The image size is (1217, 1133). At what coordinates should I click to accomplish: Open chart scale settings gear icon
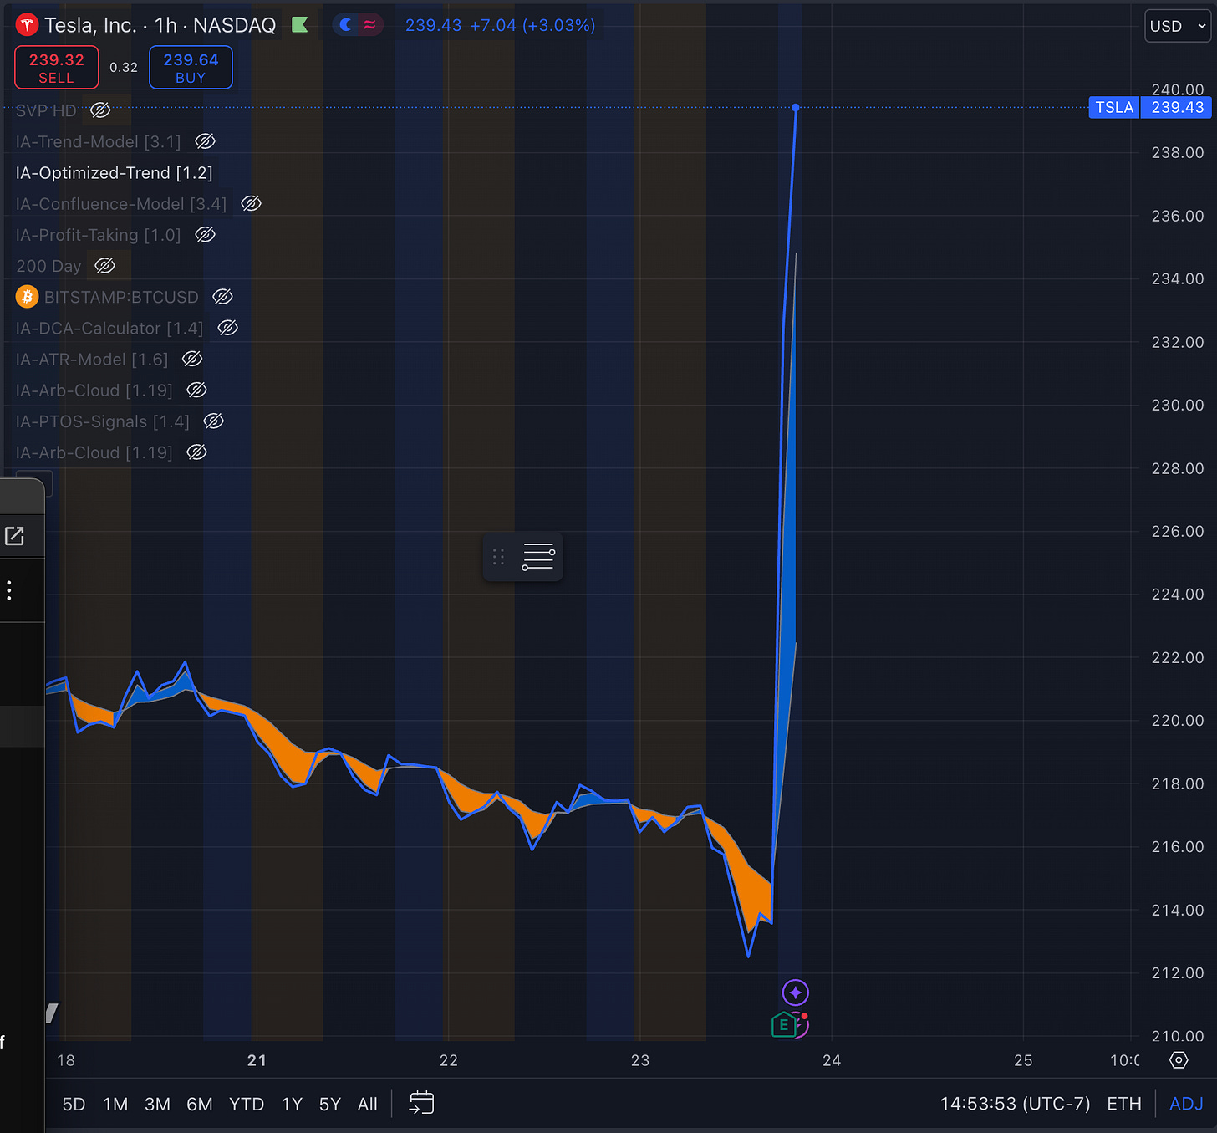tap(1179, 1060)
